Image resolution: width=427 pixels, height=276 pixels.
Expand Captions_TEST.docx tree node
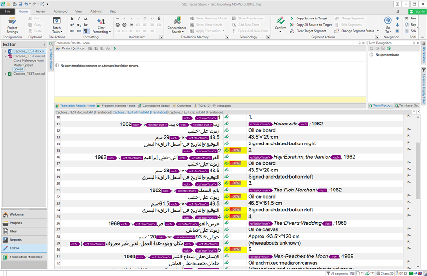(x=5, y=51)
